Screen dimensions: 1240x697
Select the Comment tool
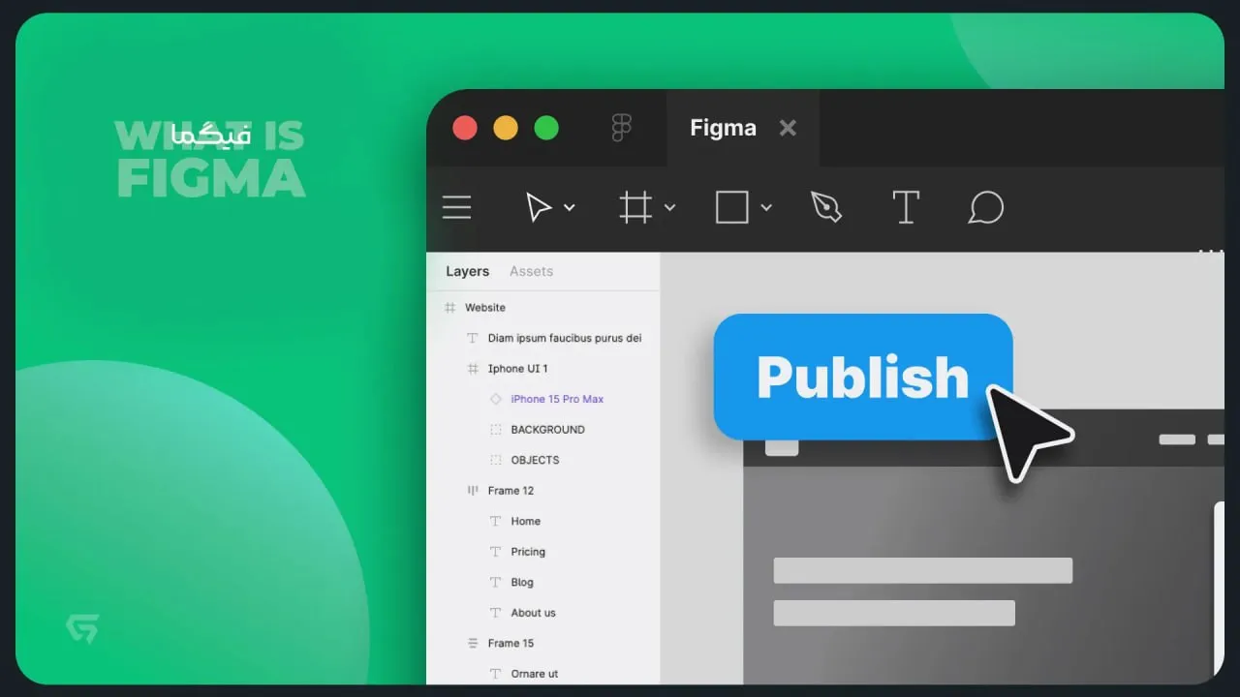[x=985, y=207]
